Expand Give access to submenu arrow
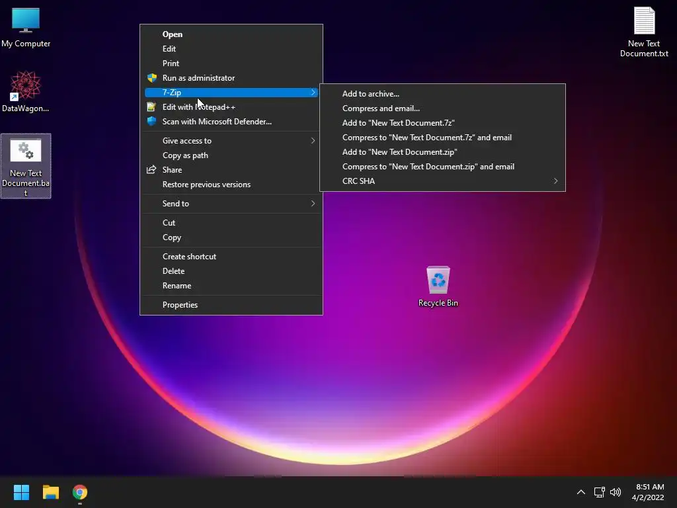 pyautogui.click(x=313, y=140)
